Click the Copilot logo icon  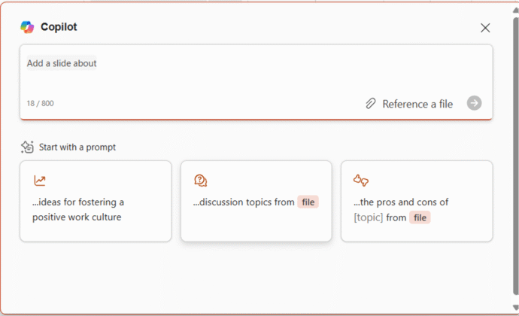(x=28, y=27)
